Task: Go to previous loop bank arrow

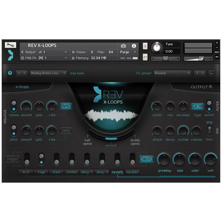Action: (19, 73)
